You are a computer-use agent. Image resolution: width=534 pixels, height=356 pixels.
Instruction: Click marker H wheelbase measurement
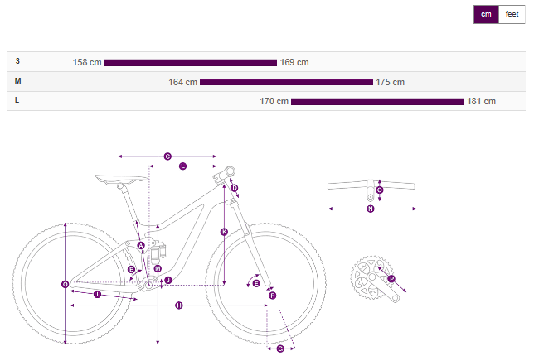click(178, 305)
